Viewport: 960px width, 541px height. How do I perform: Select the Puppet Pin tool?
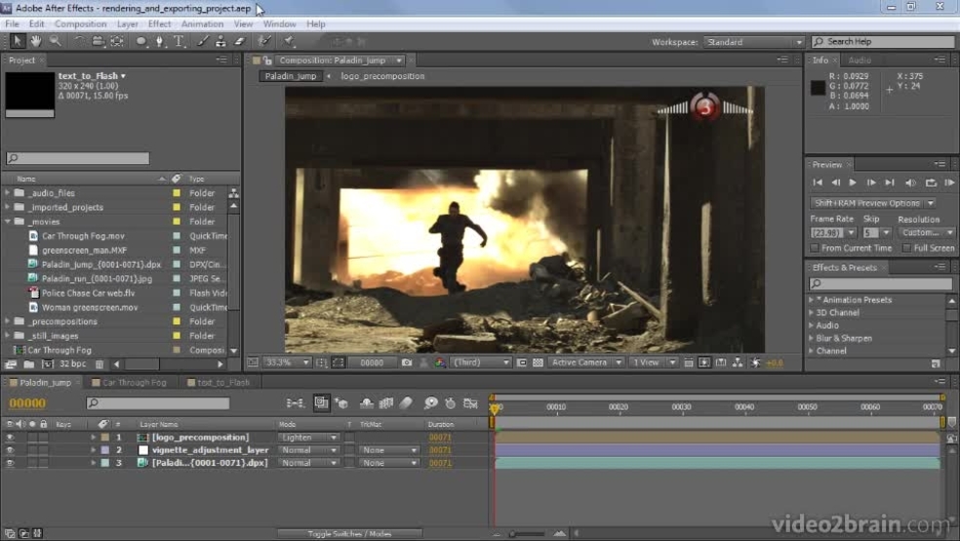(289, 41)
